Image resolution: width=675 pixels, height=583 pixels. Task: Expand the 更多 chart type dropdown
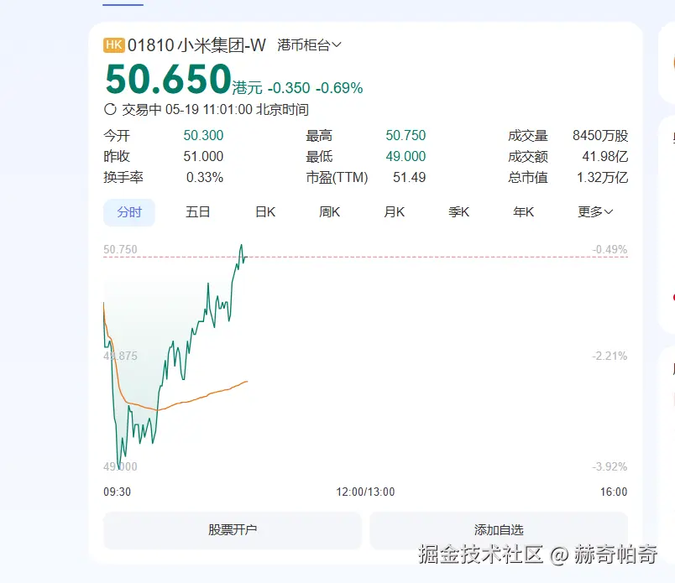[595, 212]
